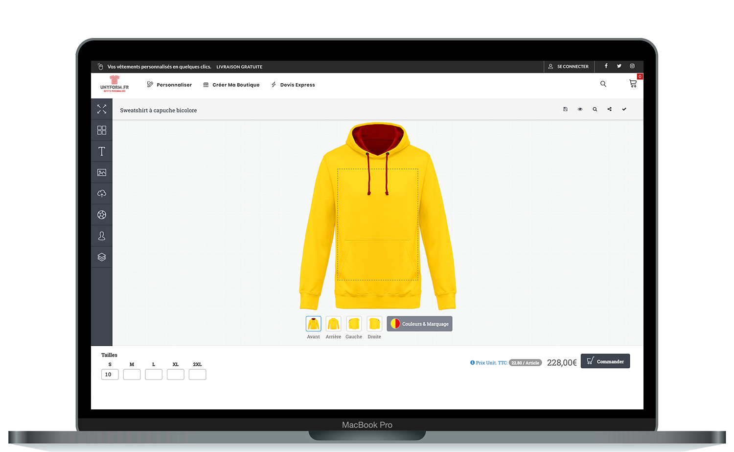The image size is (734, 452).
Task: Select the Text tool in sidebar
Action: [x=102, y=151]
